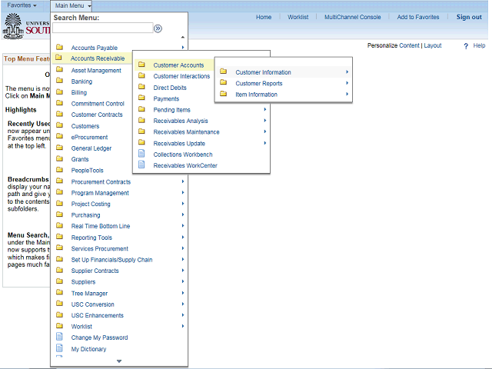Viewport: 492px width, 369px height.
Task: Select Direct Debits menu entry
Action: [170, 88]
